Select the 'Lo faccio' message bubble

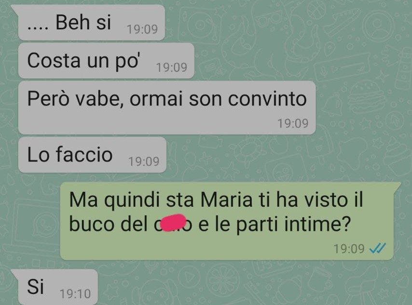pos(92,155)
